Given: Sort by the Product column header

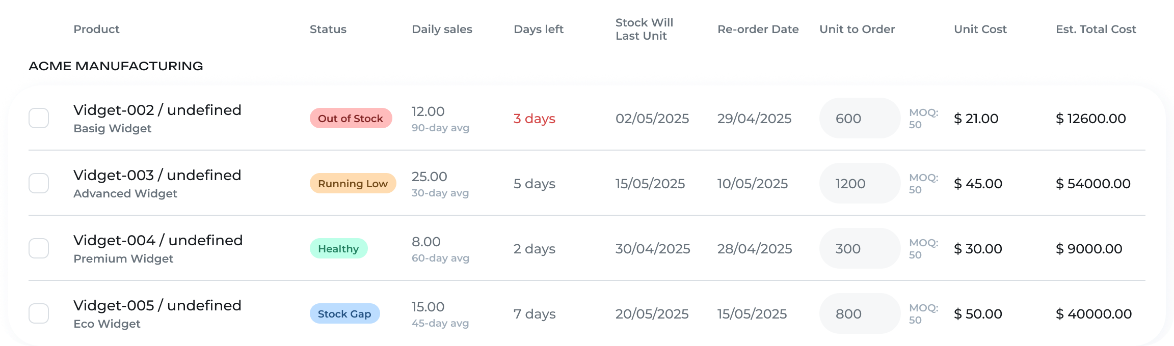Looking at the screenshot, I should click(96, 29).
